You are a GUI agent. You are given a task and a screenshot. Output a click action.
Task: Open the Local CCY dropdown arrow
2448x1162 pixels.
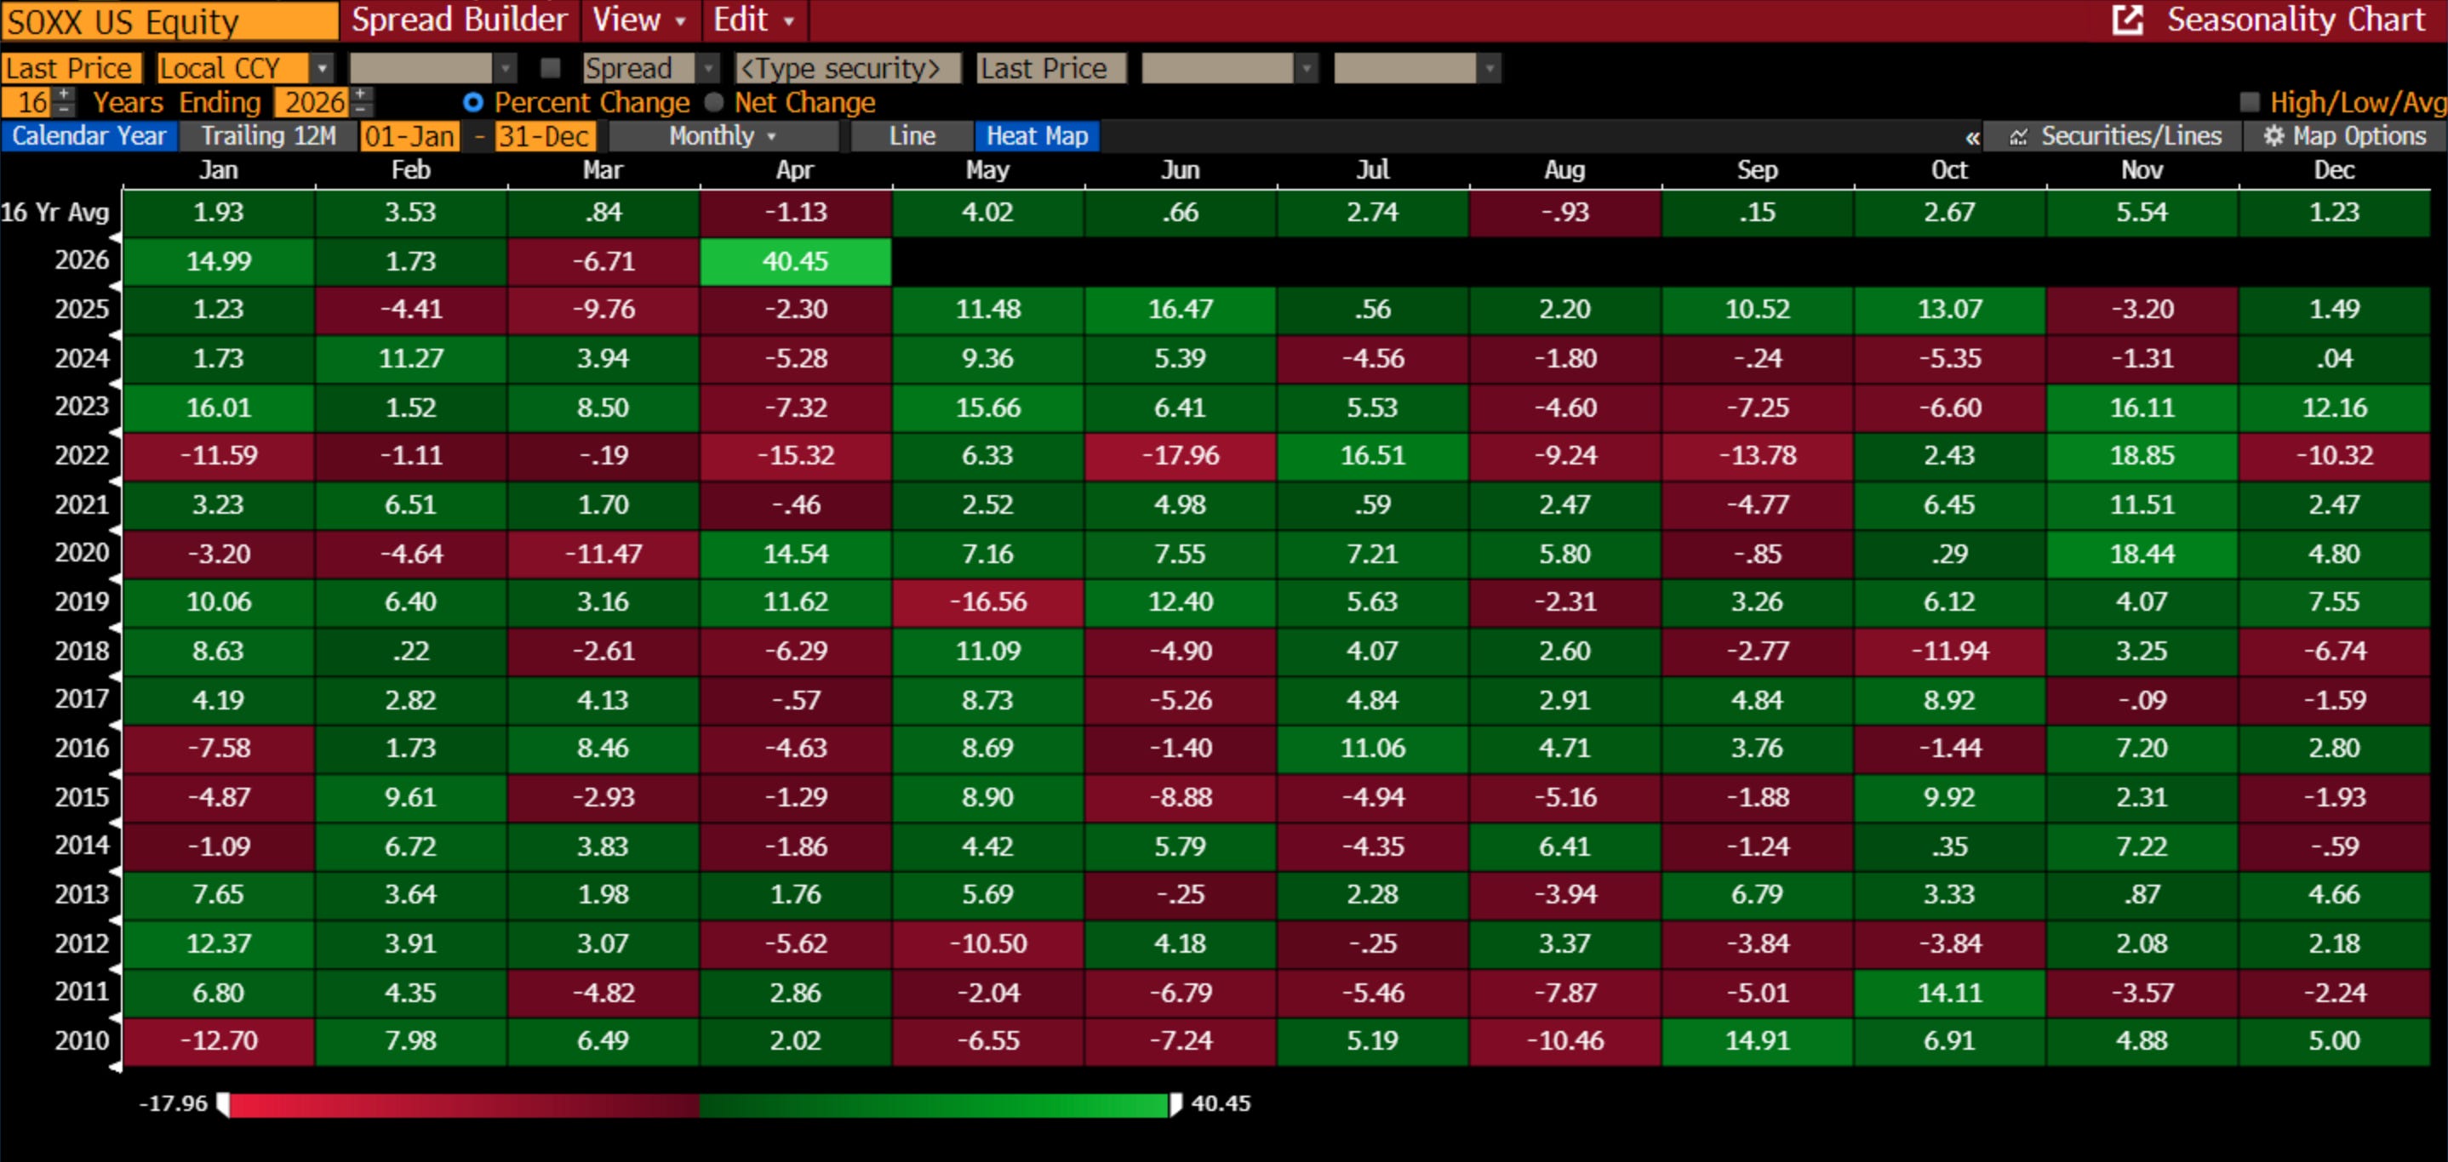322,67
